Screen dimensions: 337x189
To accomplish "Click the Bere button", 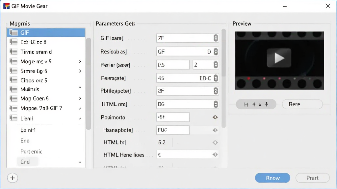I will 302,104.
